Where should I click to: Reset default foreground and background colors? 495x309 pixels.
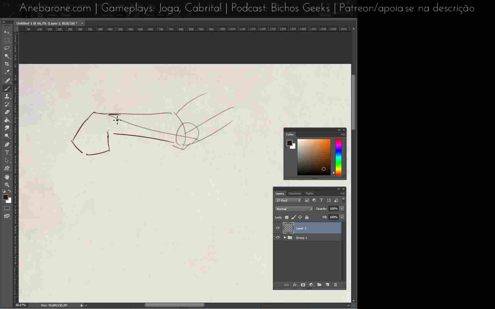tap(4, 191)
